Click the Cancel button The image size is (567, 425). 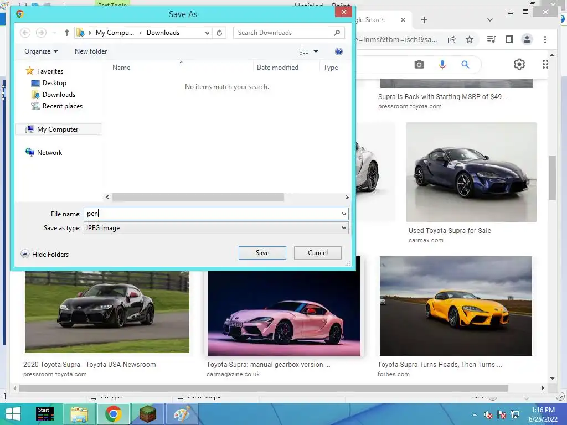point(317,253)
